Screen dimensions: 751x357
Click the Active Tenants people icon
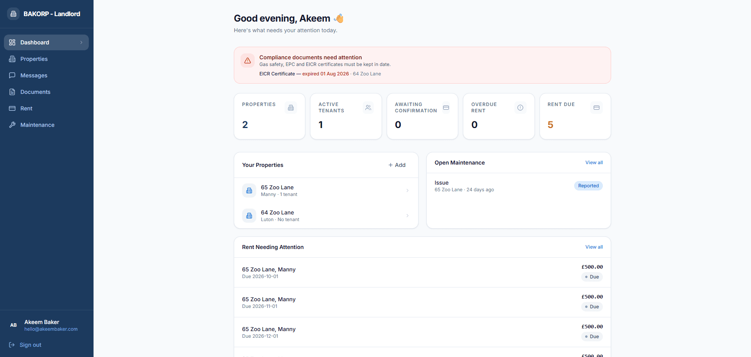click(368, 108)
